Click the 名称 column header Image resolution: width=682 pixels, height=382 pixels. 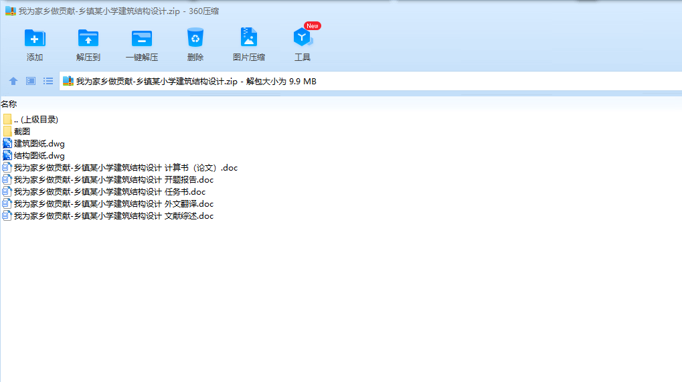pos(9,104)
